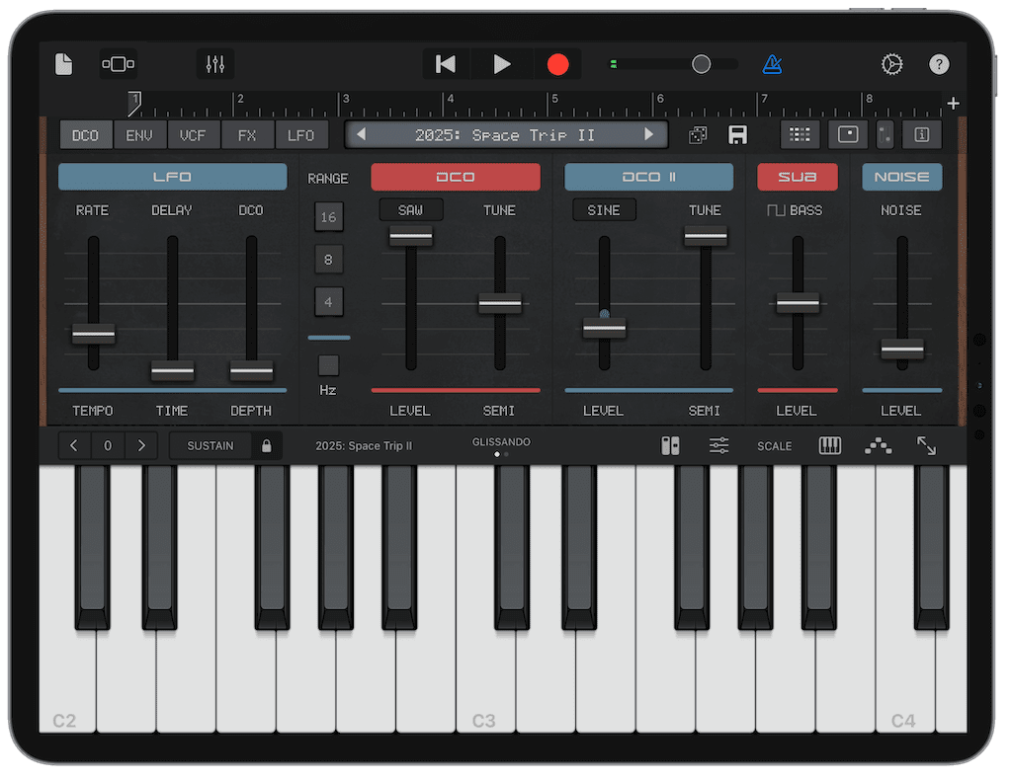Shift keyboard octave down
Viewport: 1012px width, 780px height.
[x=74, y=445]
